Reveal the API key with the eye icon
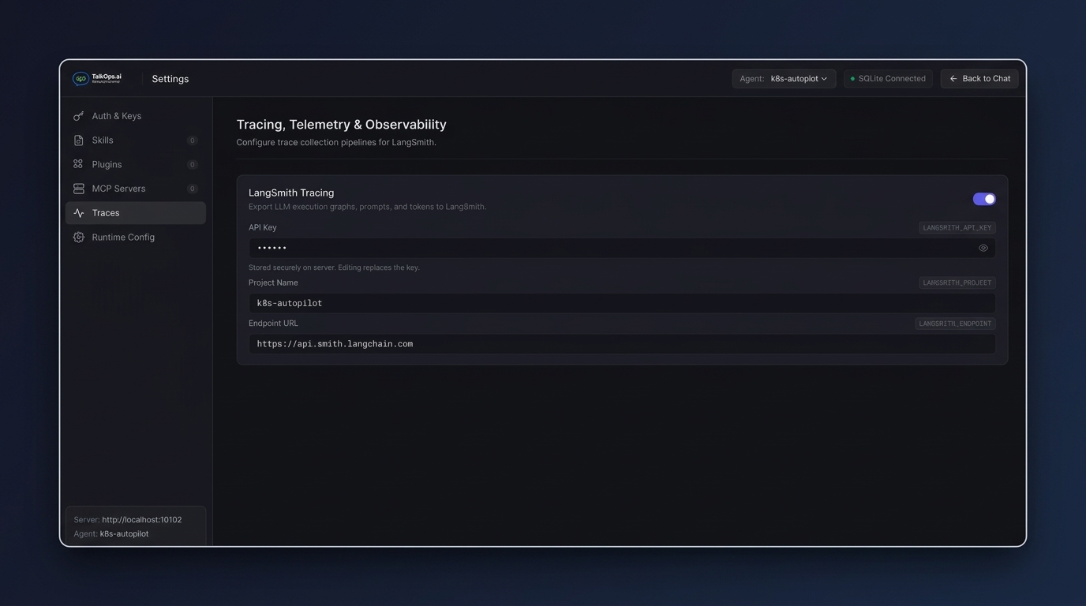 (983, 248)
